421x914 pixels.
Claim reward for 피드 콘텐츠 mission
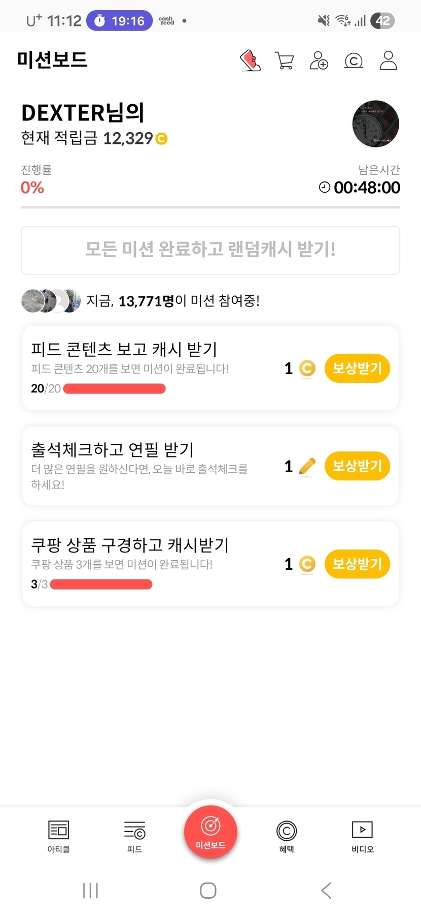357,368
